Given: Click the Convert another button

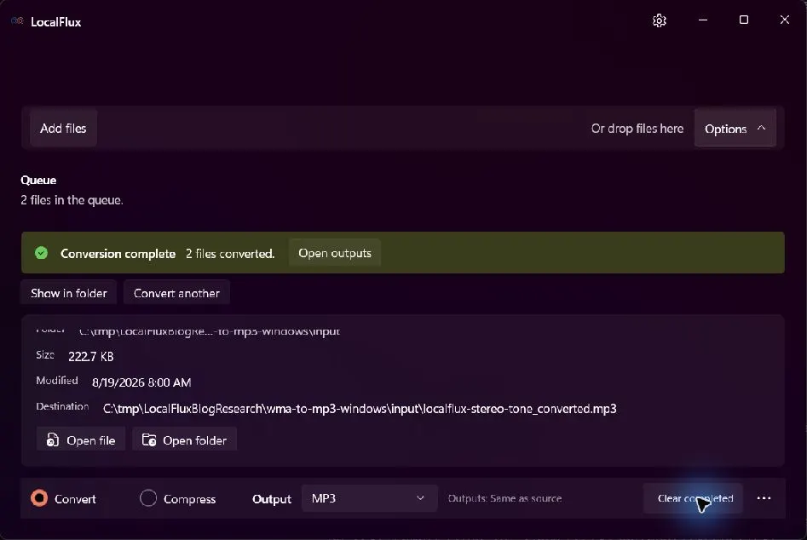Looking at the screenshot, I should click(x=176, y=293).
